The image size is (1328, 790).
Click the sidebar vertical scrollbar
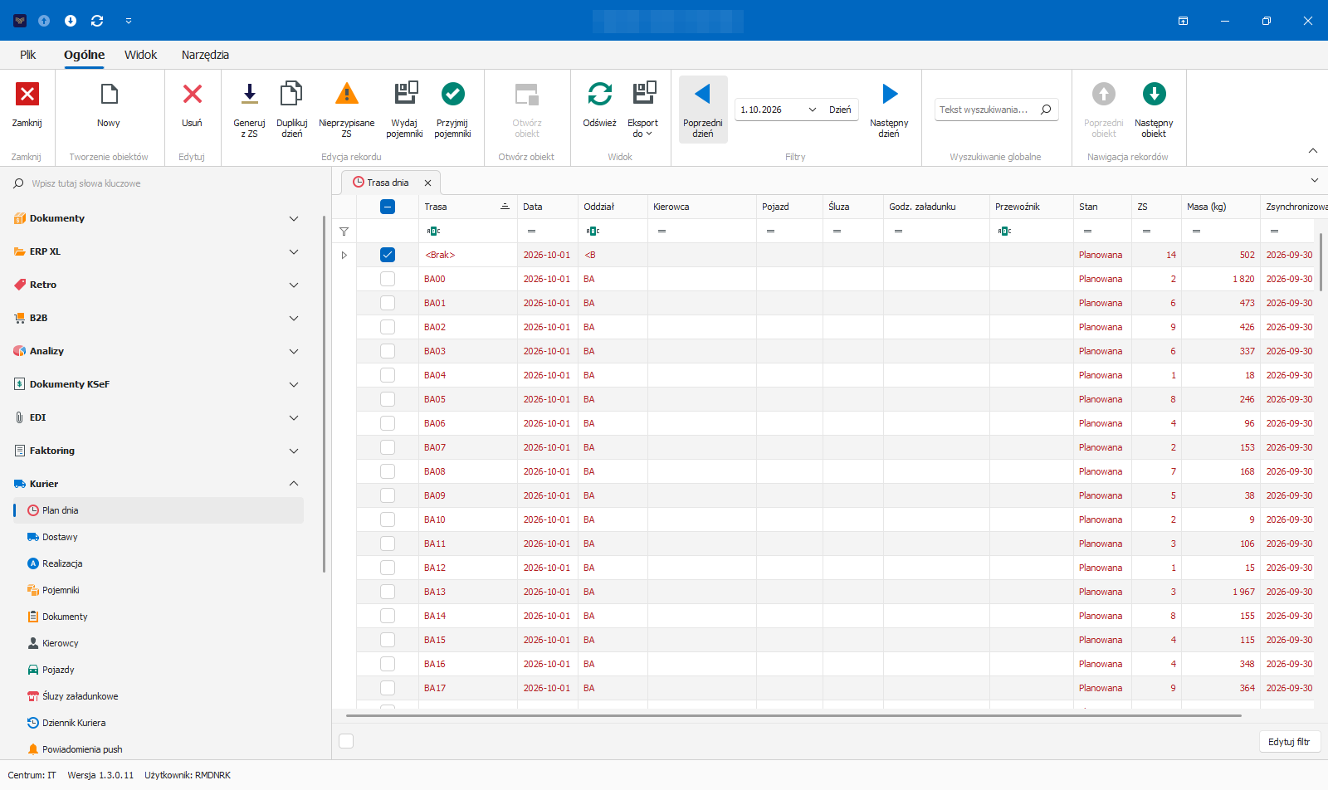pyautogui.click(x=324, y=394)
